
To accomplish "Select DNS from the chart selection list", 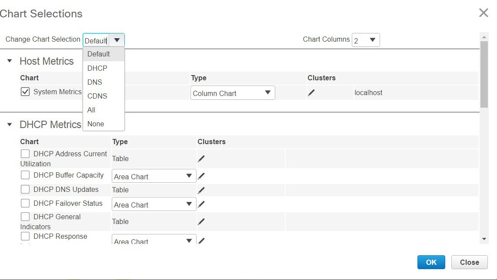I will pos(95,82).
